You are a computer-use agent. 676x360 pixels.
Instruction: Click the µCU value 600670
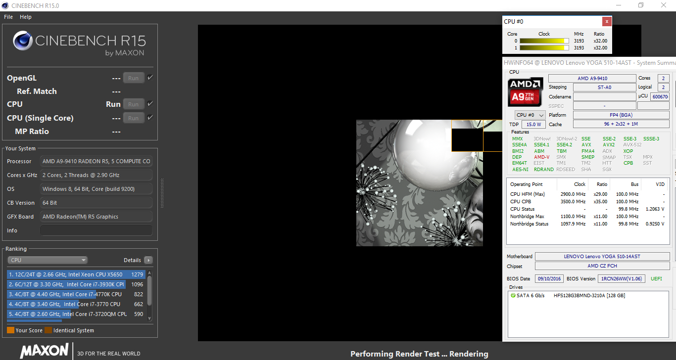(660, 97)
